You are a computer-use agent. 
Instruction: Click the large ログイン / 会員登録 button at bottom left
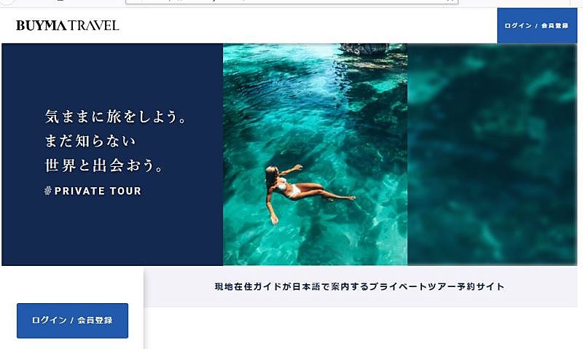72,321
